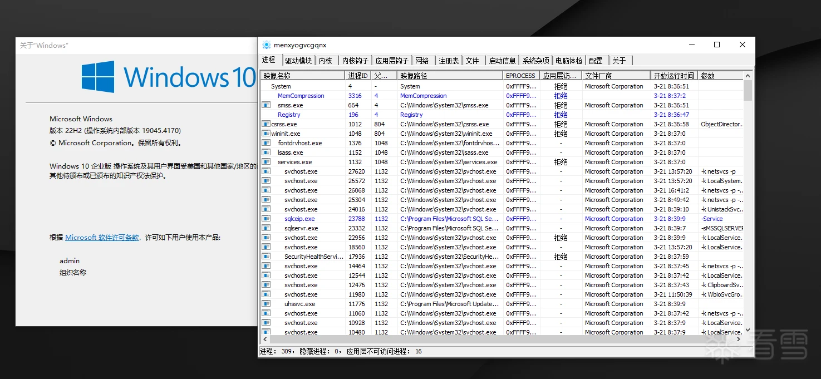821x379 pixels.
Task: Click the process icon beside wininit.exe
Action: [x=266, y=134]
